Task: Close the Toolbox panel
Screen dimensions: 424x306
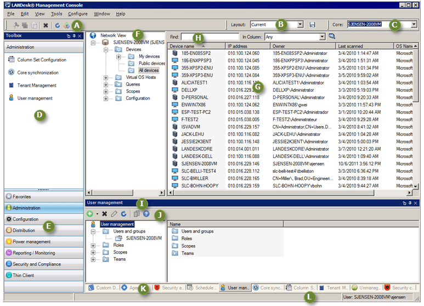Action: tap(80, 36)
